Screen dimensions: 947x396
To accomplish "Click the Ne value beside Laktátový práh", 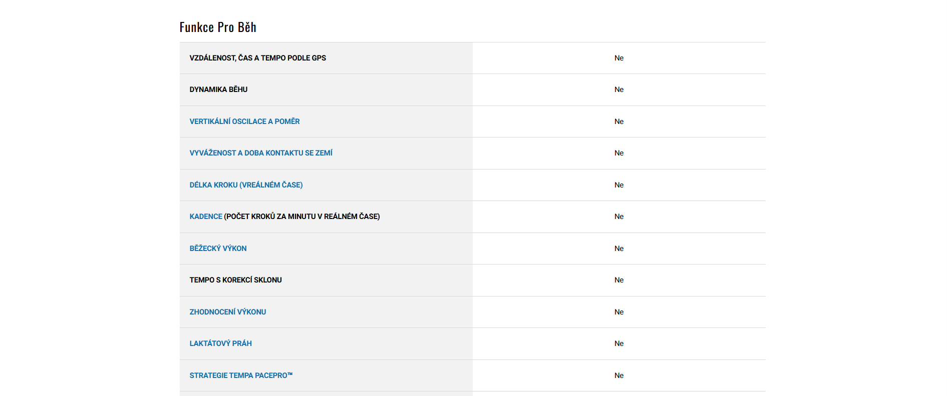I will coord(619,343).
